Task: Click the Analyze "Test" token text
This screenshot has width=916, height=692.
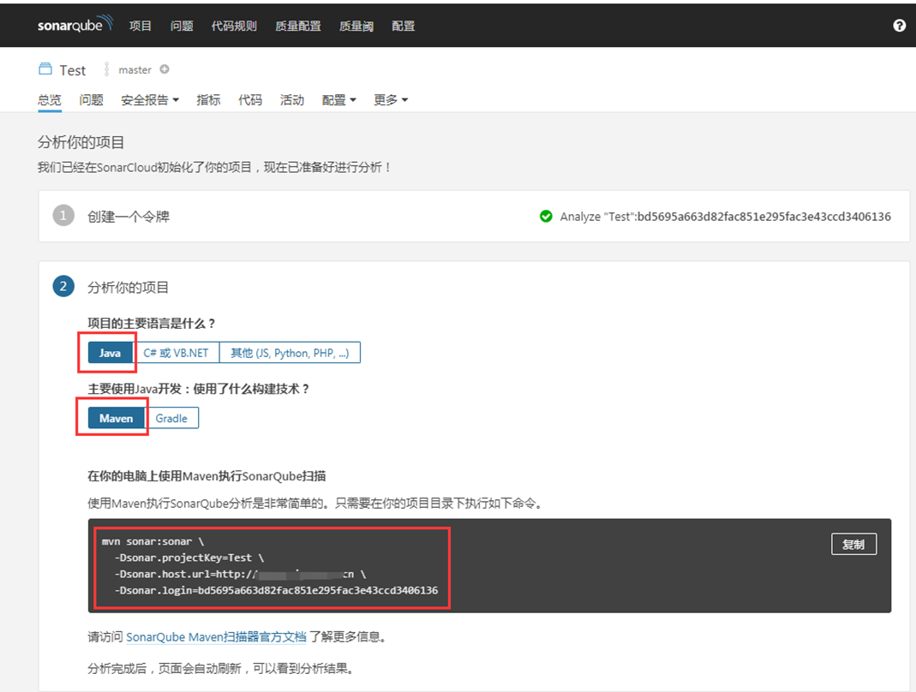Action: click(x=726, y=217)
